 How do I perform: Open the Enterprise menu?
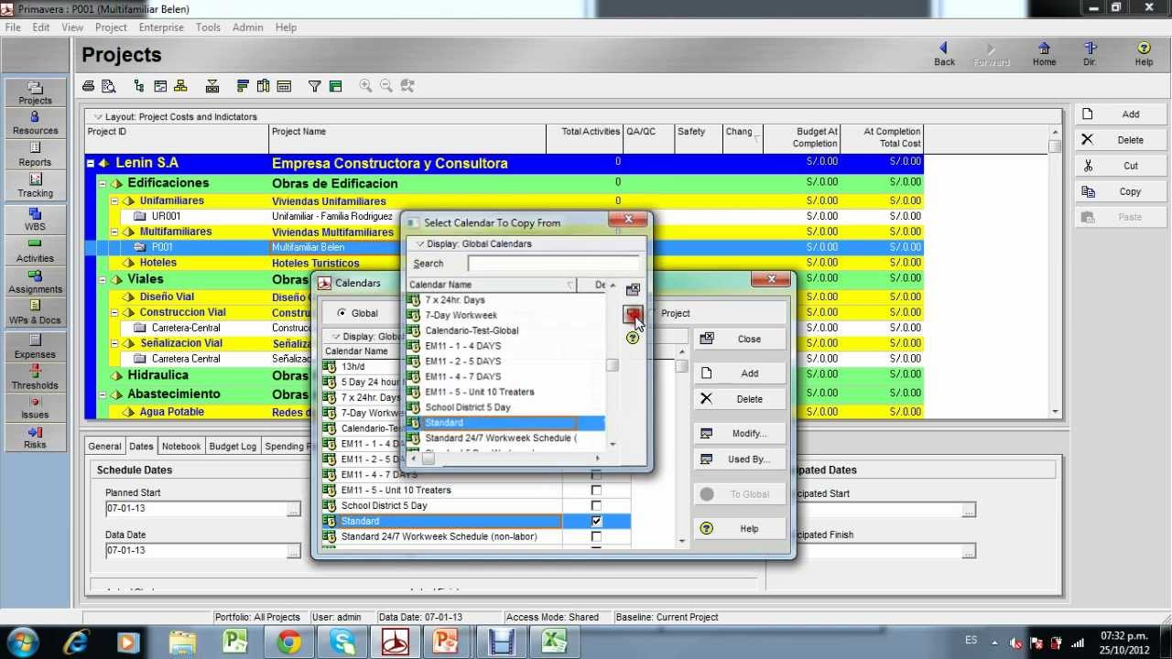161,27
